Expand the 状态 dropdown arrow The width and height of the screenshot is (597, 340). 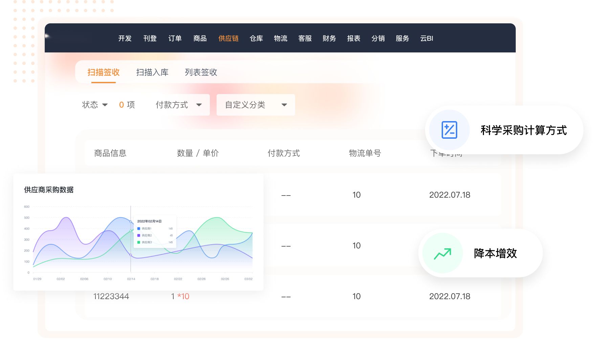[x=105, y=105]
